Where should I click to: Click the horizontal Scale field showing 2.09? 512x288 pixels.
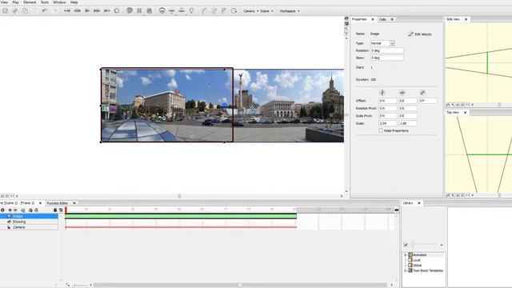[387, 123]
